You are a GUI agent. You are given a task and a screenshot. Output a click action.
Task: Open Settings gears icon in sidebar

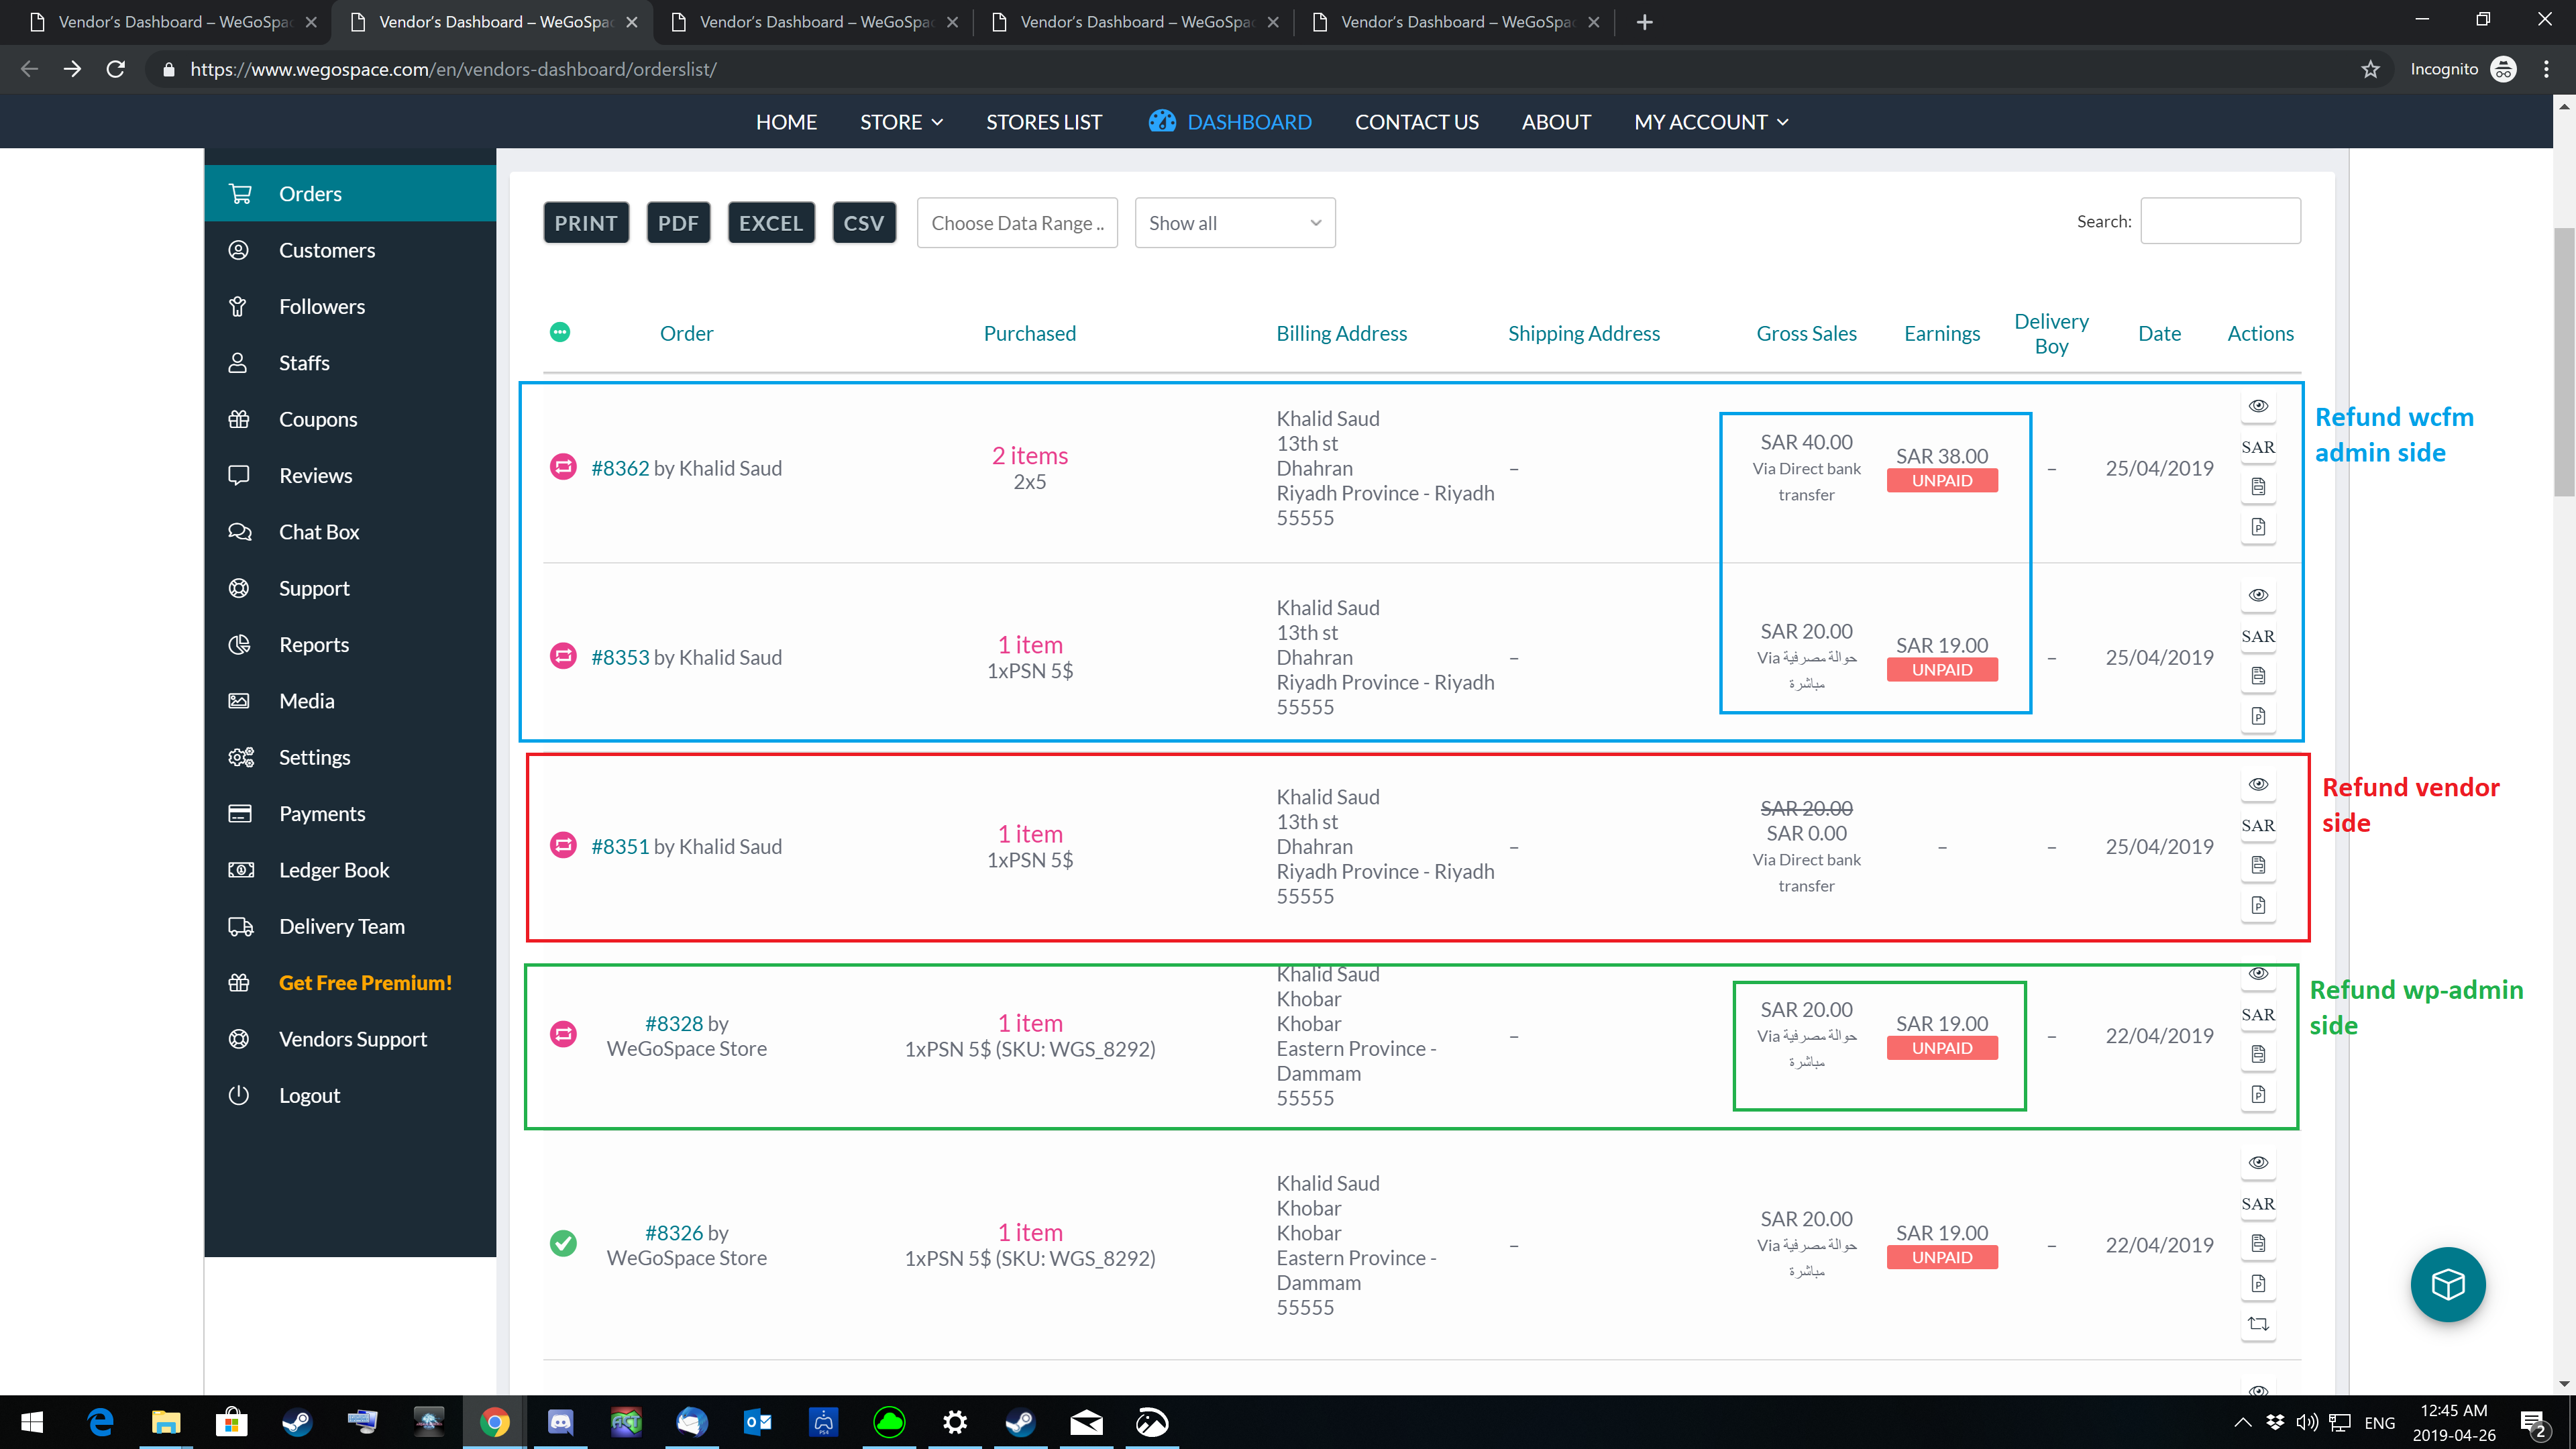(x=240, y=757)
